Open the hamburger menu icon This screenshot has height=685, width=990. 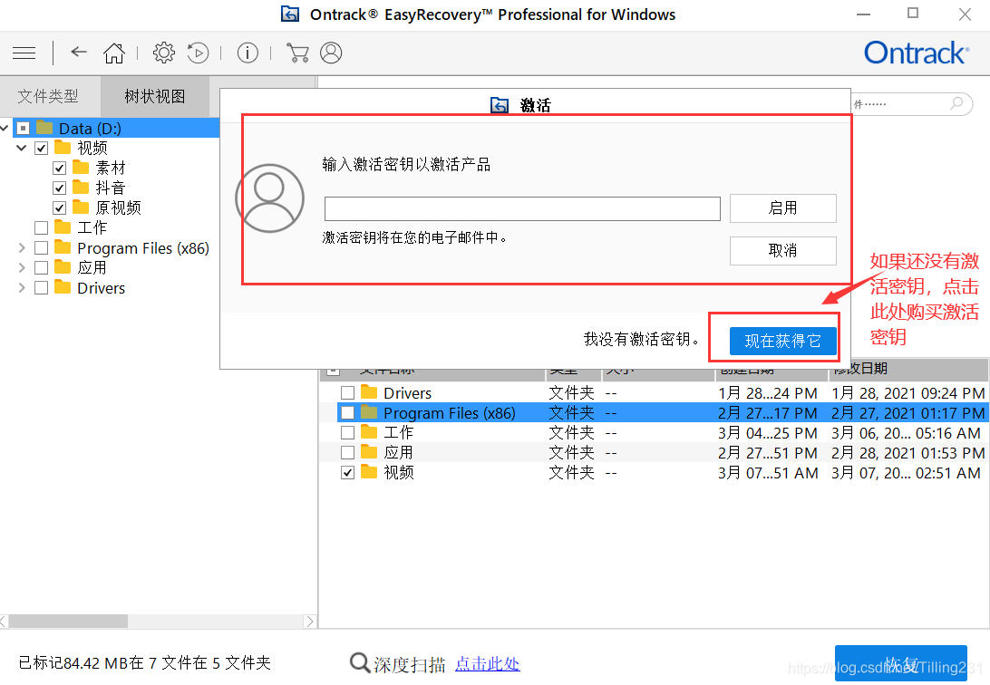[x=24, y=53]
